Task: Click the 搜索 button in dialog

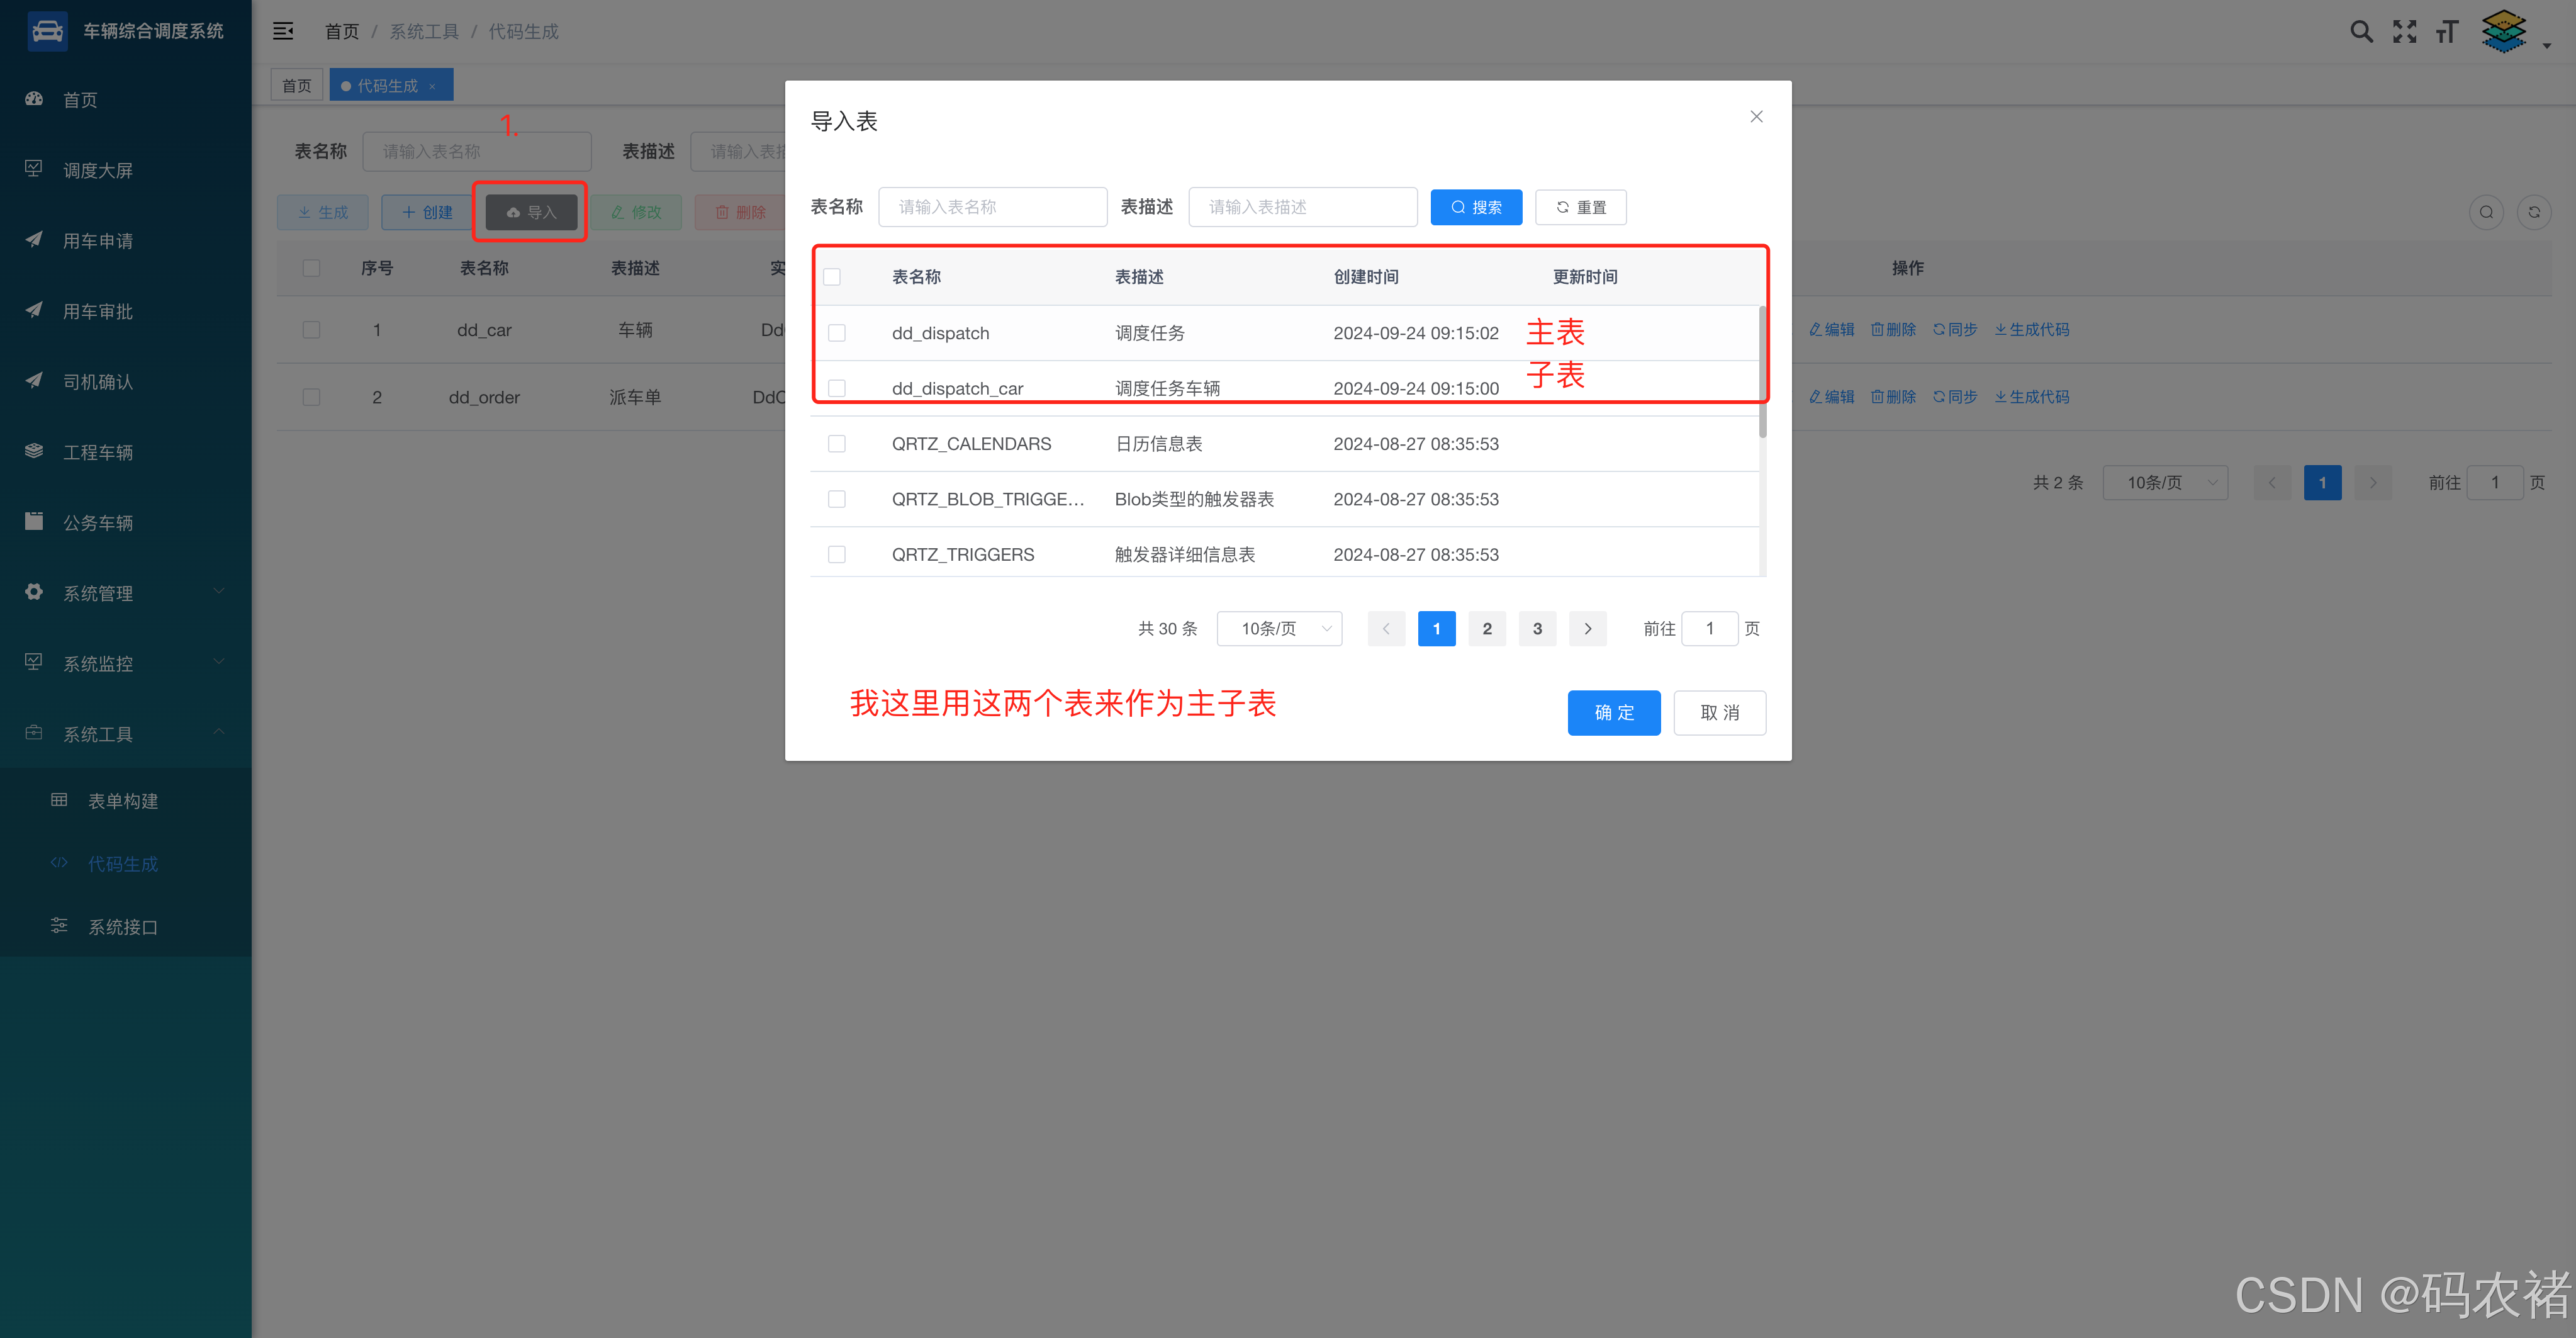Action: [1476, 207]
